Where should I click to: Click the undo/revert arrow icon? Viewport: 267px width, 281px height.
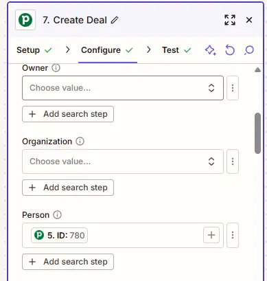click(230, 50)
